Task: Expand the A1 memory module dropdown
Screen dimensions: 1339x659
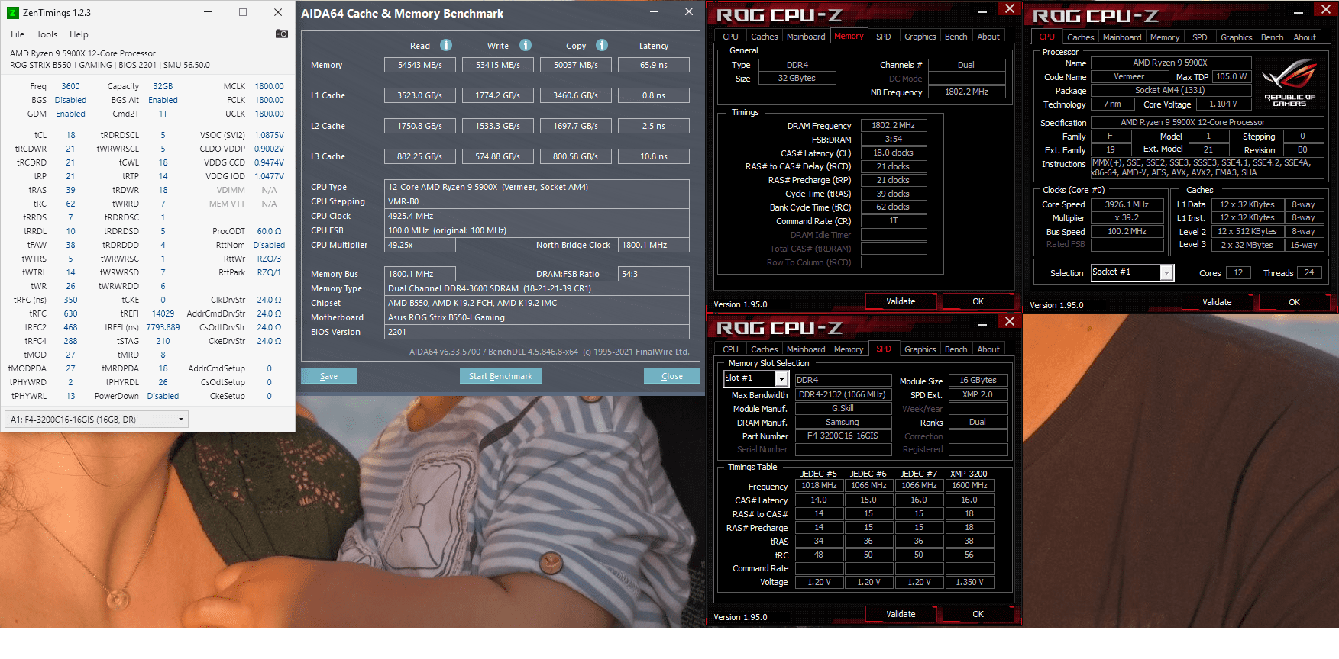Action: click(x=181, y=420)
